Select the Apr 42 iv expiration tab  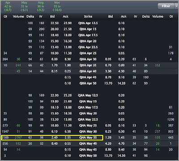8,6
